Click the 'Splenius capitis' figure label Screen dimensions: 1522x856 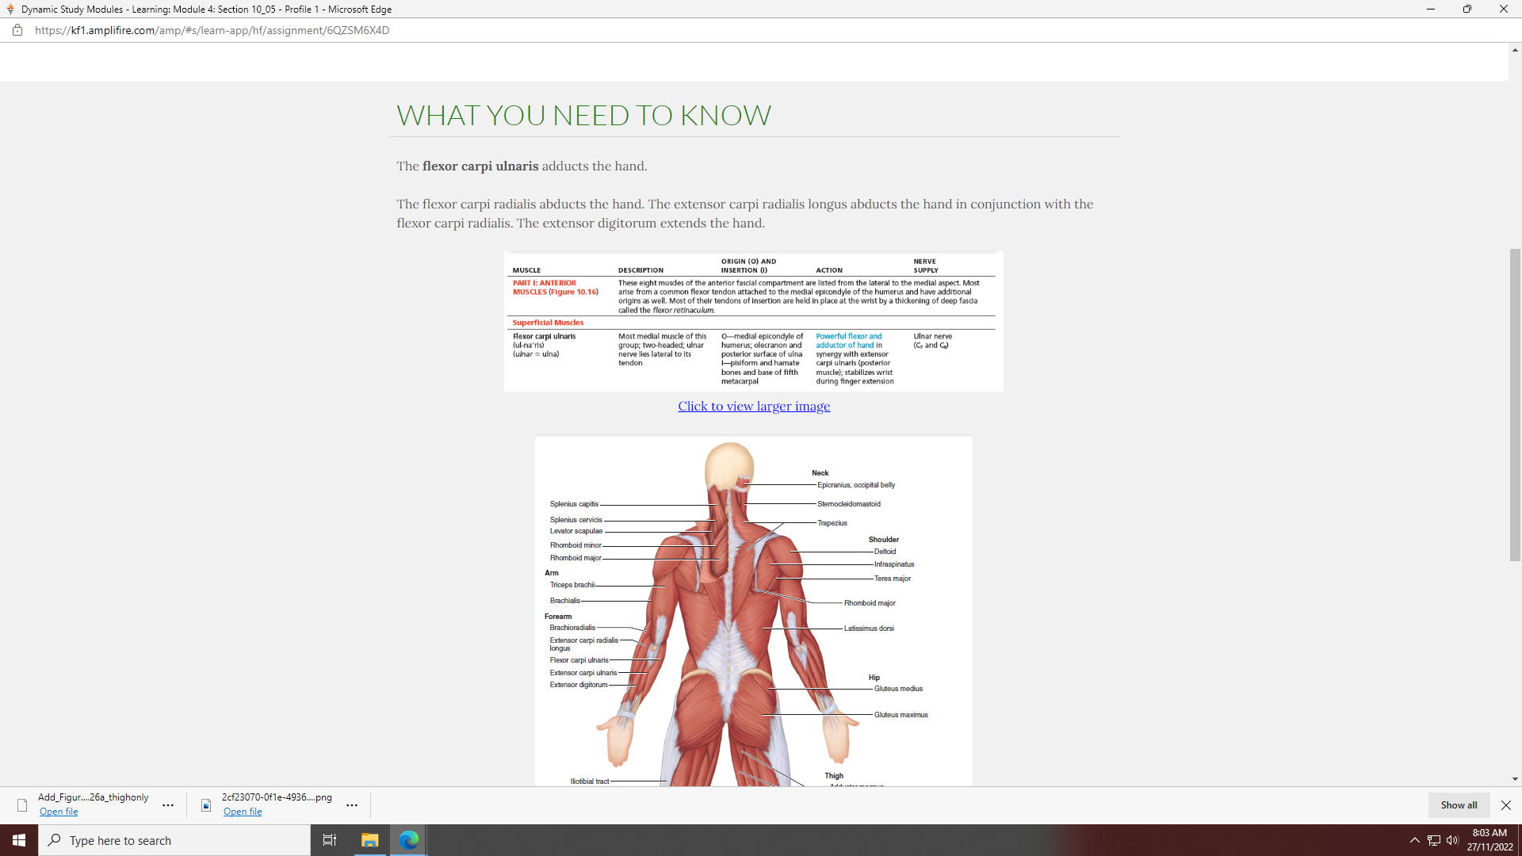[574, 504]
